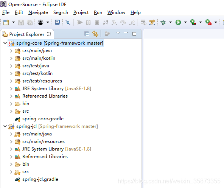Click the Suspend debug icon
The image size is (224, 188).
click(x=88, y=22)
